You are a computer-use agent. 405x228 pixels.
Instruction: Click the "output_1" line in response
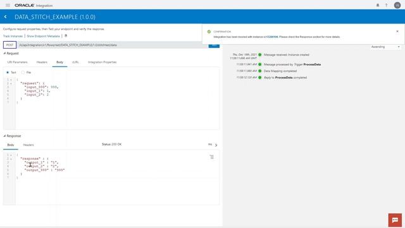(x=41, y=162)
